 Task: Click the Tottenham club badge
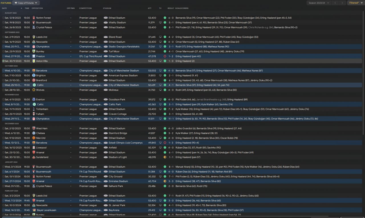click(34, 109)
